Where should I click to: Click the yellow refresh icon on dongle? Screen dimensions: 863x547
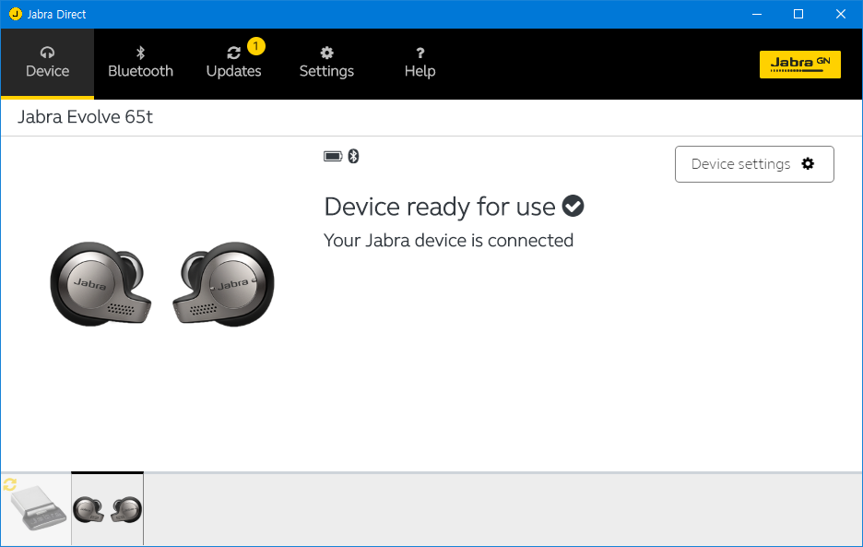click(10, 484)
